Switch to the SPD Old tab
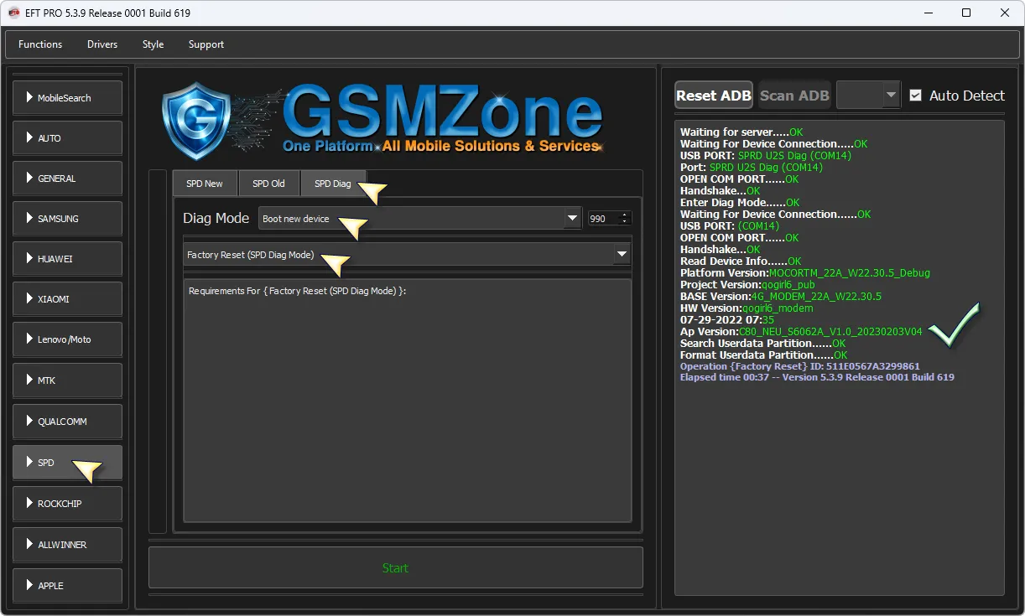The image size is (1025, 616). point(269,184)
